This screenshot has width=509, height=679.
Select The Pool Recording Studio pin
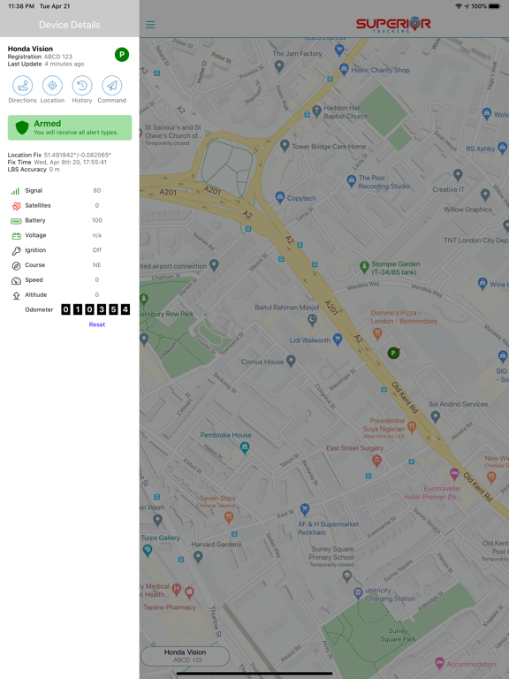coord(352,180)
